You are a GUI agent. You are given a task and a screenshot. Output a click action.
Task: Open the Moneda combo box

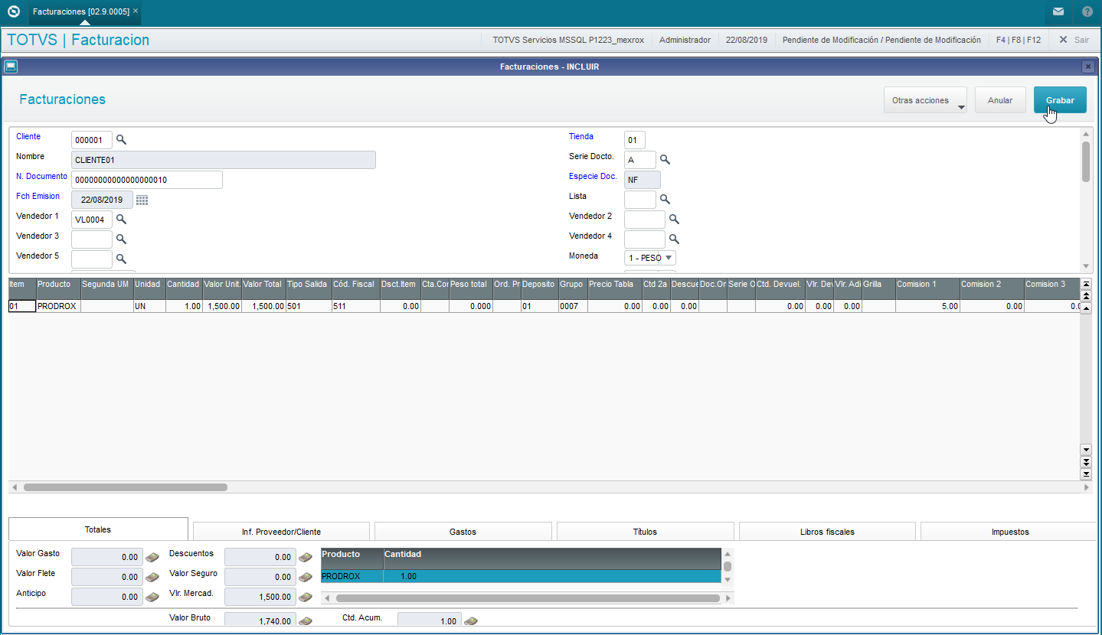click(650, 258)
